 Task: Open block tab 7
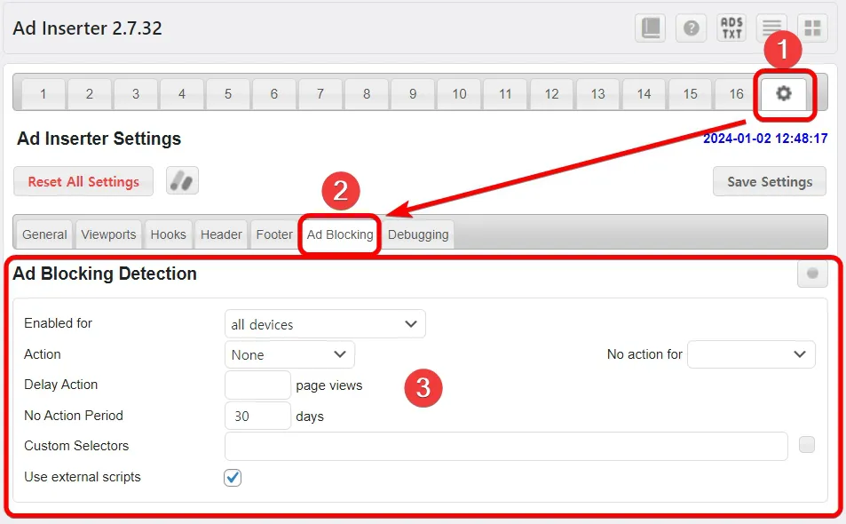[320, 94]
